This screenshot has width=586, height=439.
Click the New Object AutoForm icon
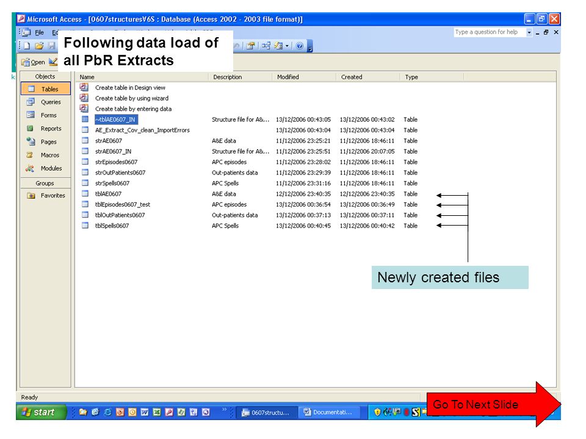pos(278,46)
